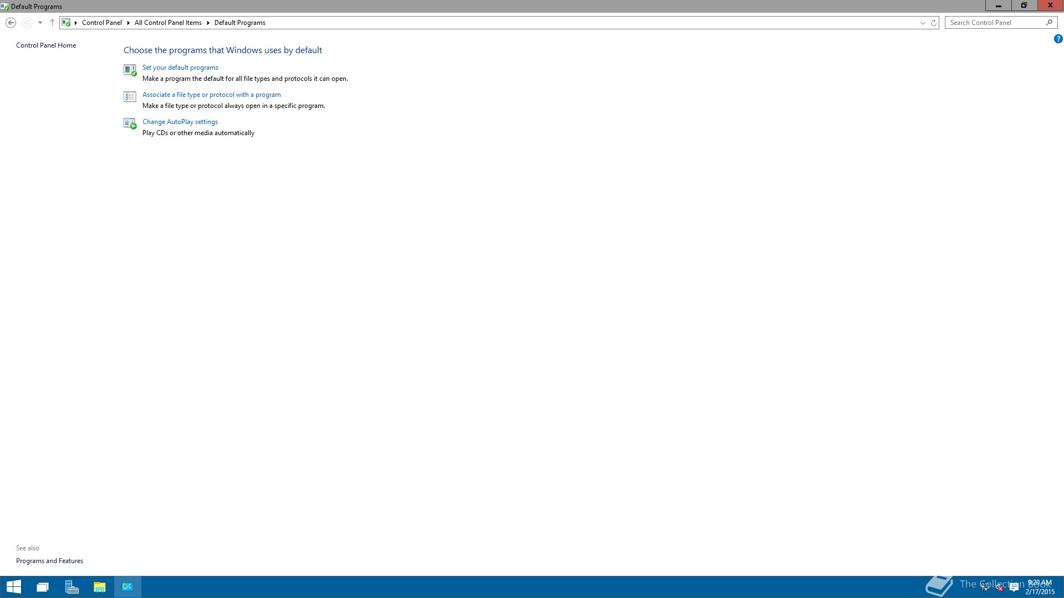Open the Set your default programs link
Screen dimensions: 1064x598
(x=180, y=68)
